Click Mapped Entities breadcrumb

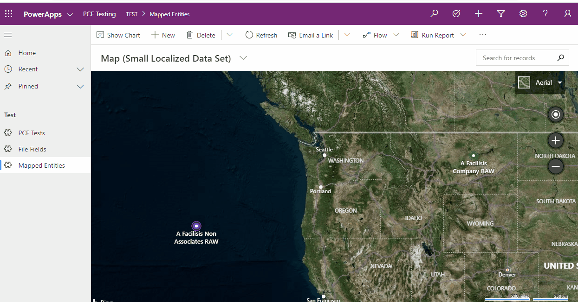(x=169, y=14)
